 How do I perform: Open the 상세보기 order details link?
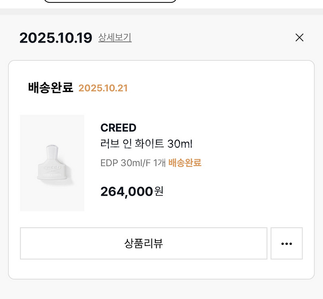(x=114, y=38)
